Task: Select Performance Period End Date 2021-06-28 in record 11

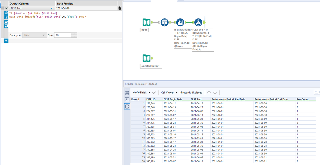Action: (275, 142)
